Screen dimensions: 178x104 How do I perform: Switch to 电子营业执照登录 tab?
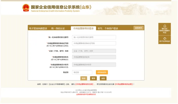(x=38, y=28)
